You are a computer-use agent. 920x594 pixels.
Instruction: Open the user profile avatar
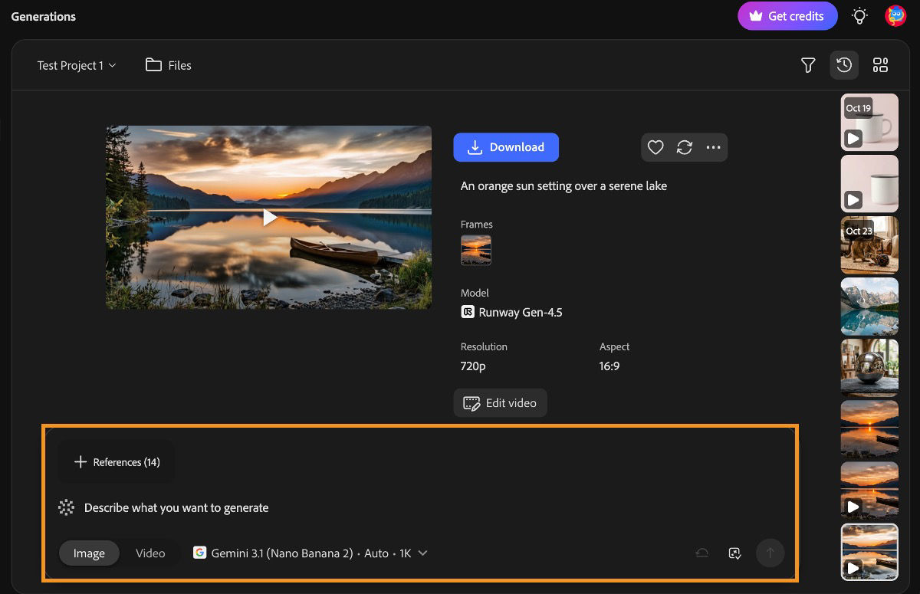tap(895, 16)
